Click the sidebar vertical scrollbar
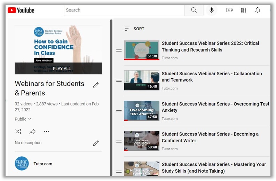Screen dimensions: 276x181 click(111, 98)
